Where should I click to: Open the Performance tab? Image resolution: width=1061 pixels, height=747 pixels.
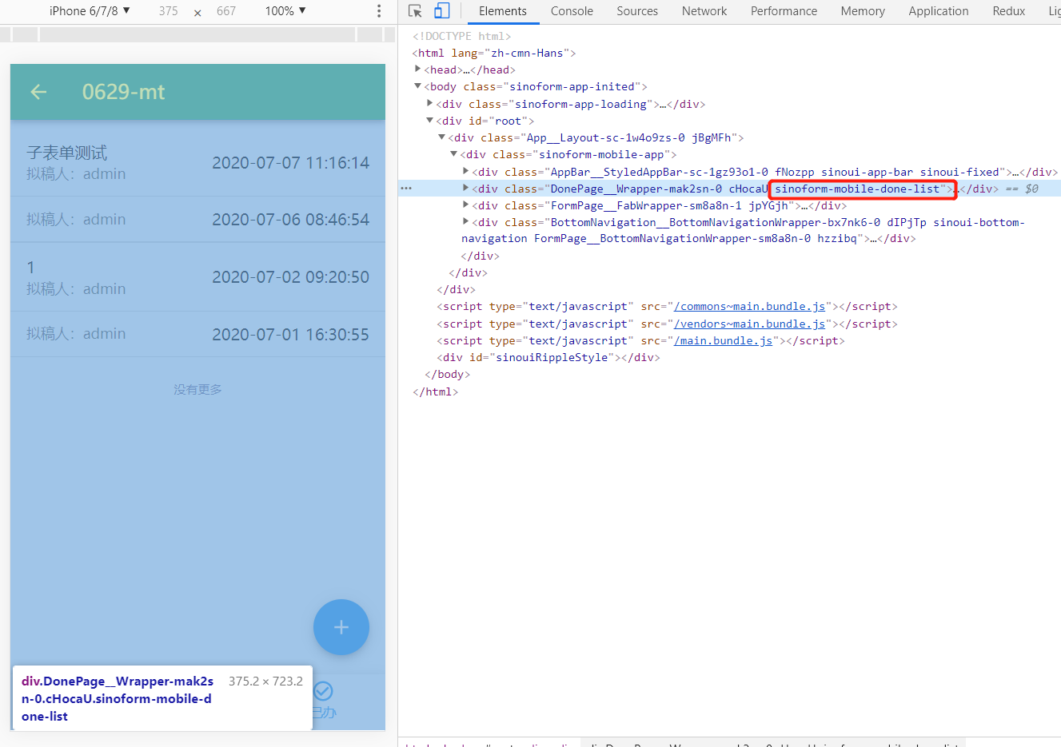click(x=784, y=11)
